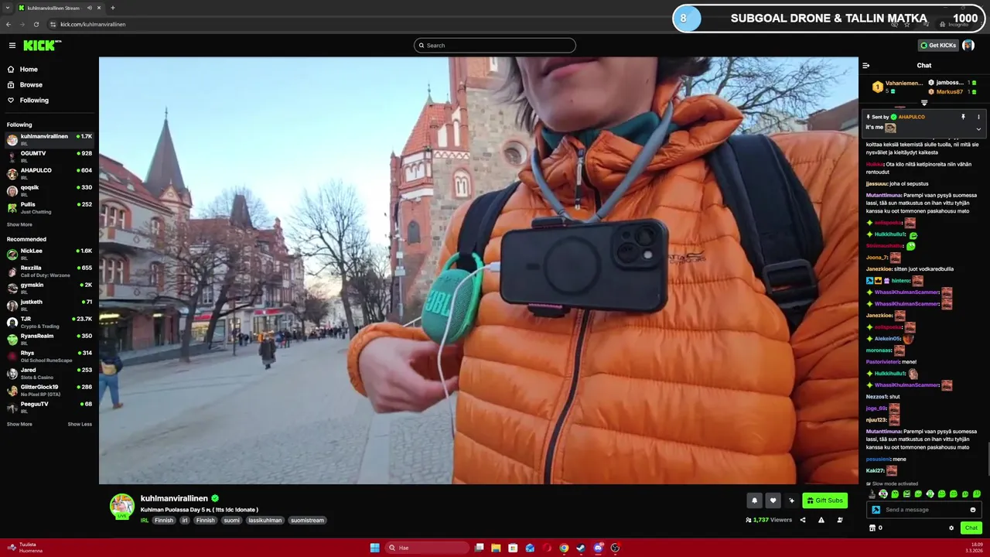
Task: Go to Home in sidebar
Action: click(29, 70)
